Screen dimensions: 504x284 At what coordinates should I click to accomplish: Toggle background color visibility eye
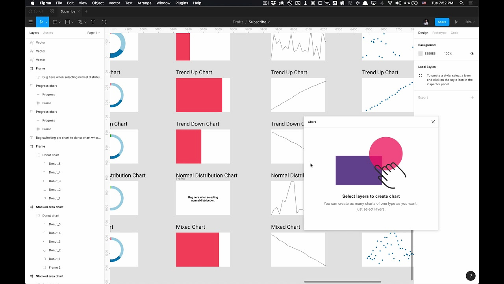[472, 54]
